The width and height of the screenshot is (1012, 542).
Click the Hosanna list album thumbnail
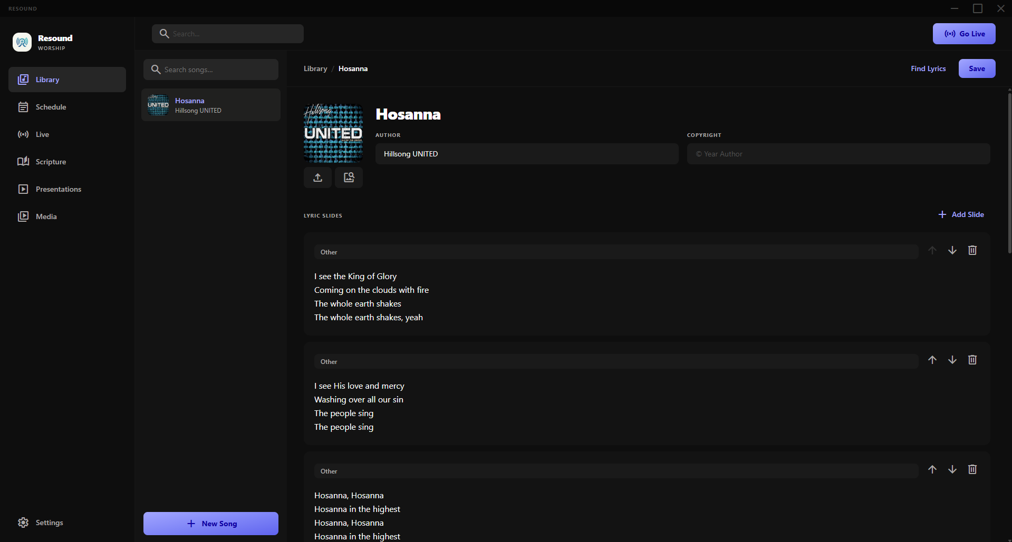tap(158, 105)
